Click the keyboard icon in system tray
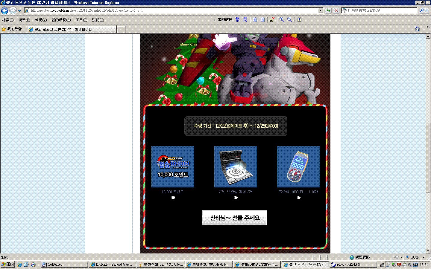The image size is (431, 269). (x=382, y=265)
